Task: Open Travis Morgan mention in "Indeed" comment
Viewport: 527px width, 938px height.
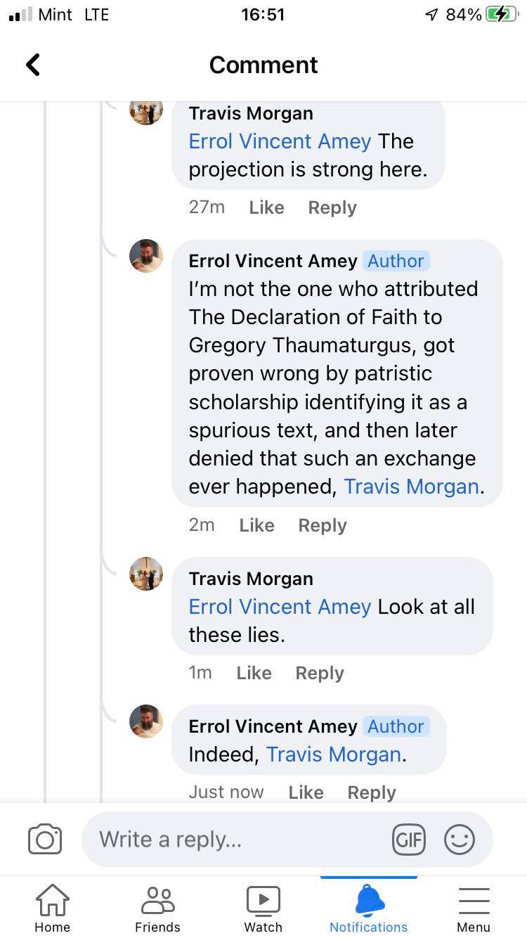Action: click(x=333, y=754)
